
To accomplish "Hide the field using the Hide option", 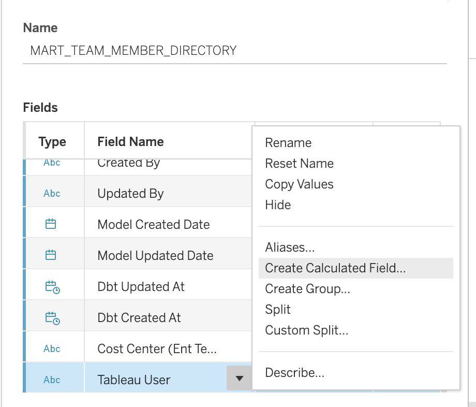I will tap(278, 205).
